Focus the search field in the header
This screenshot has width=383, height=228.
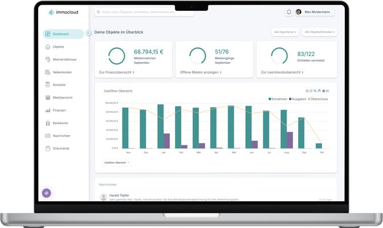(144, 12)
